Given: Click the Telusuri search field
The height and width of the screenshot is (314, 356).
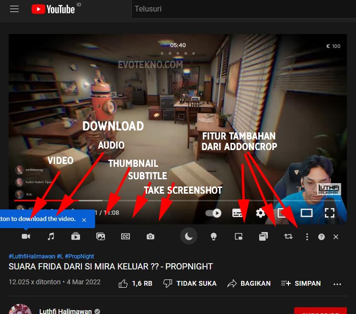Looking at the screenshot, I should click(x=240, y=9).
